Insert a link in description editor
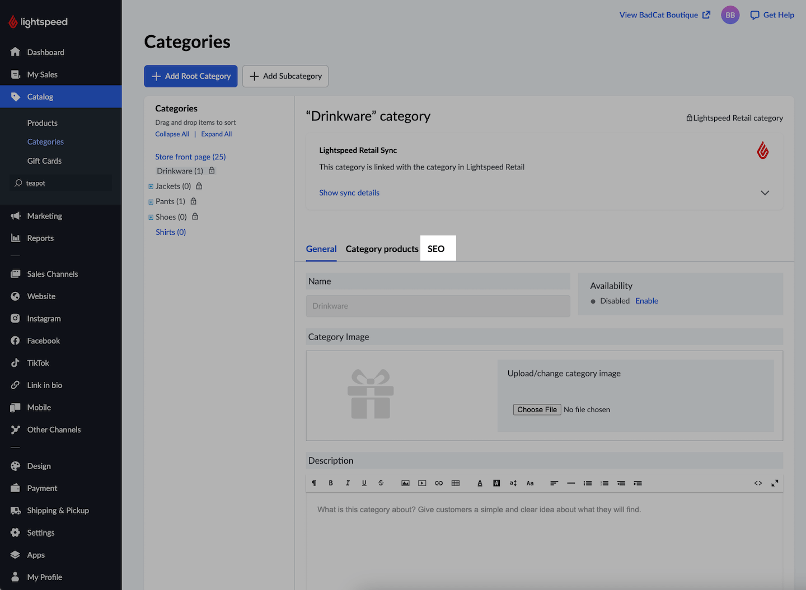 (439, 483)
